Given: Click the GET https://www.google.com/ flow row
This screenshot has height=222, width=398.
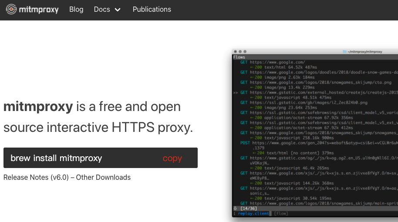Looking at the screenshot, I should (273, 62).
